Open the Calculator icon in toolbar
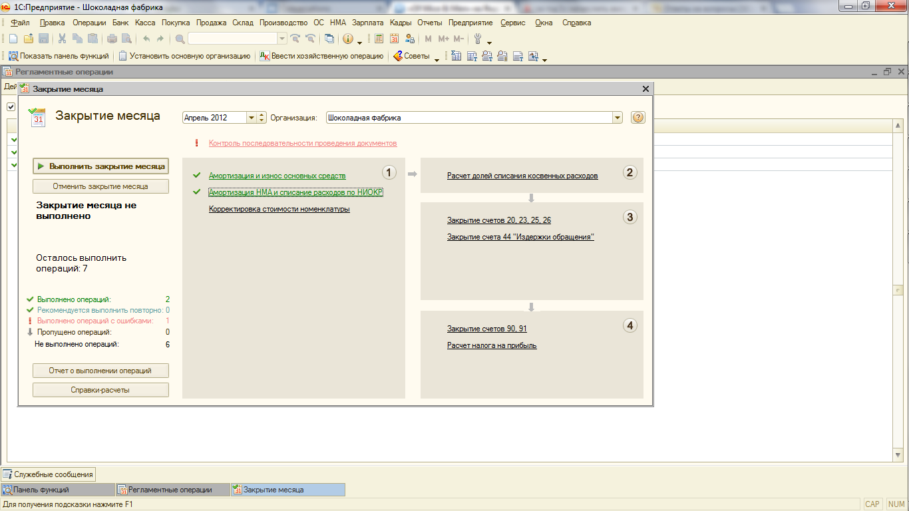The height and width of the screenshot is (511, 909). 379,39
